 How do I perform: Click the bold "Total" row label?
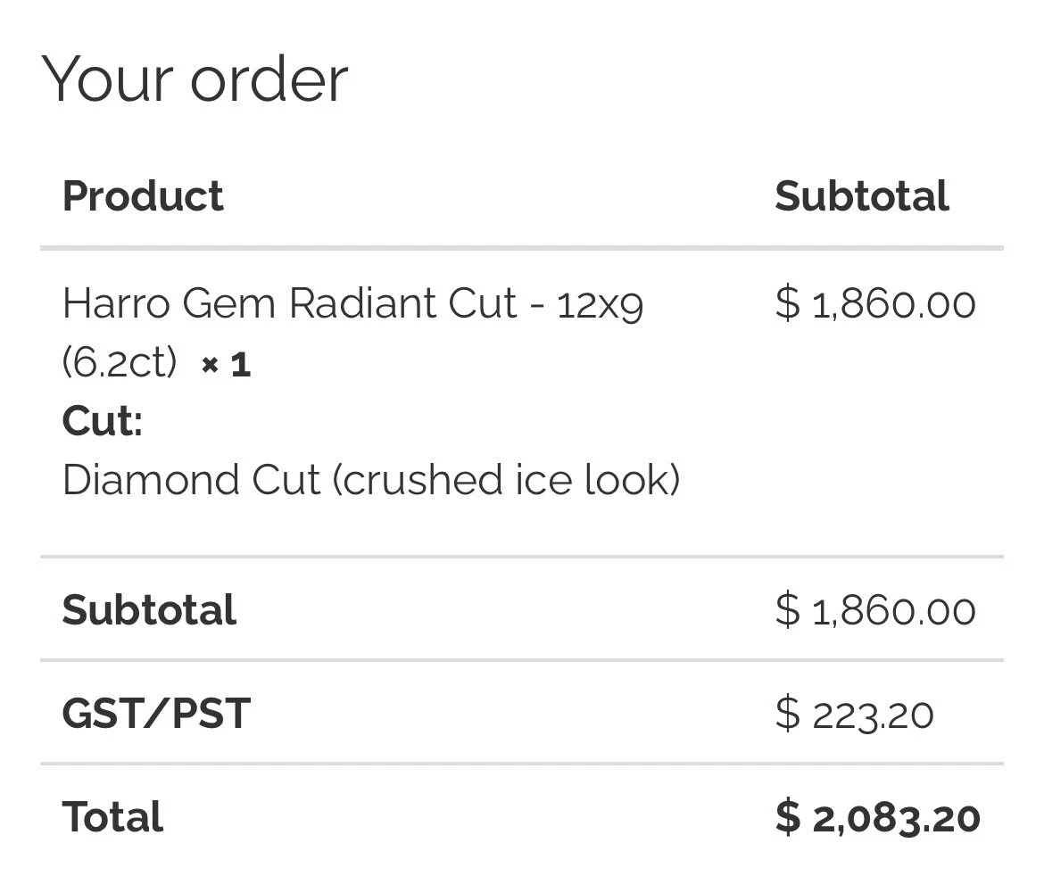(112, 817)
